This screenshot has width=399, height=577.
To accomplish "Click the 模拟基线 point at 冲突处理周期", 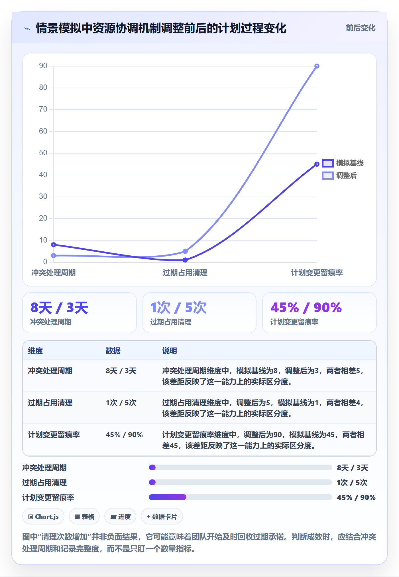I will [54, 245].
